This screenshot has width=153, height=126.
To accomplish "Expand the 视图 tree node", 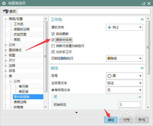I will (x=5, y=55).
